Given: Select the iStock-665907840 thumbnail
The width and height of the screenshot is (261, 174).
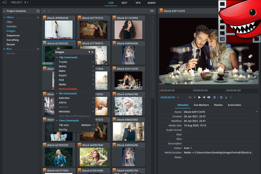Looking at the screenshot, I should tap(94, 157).
